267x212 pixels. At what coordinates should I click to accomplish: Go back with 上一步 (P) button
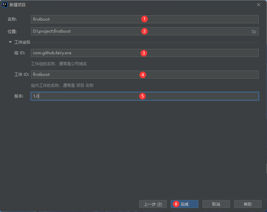click(x=153, y=204)
